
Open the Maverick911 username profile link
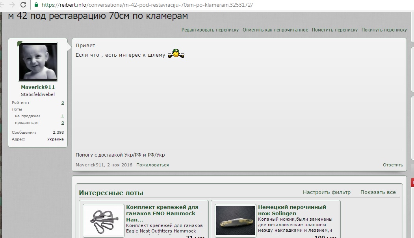click(x=38, y=87)
